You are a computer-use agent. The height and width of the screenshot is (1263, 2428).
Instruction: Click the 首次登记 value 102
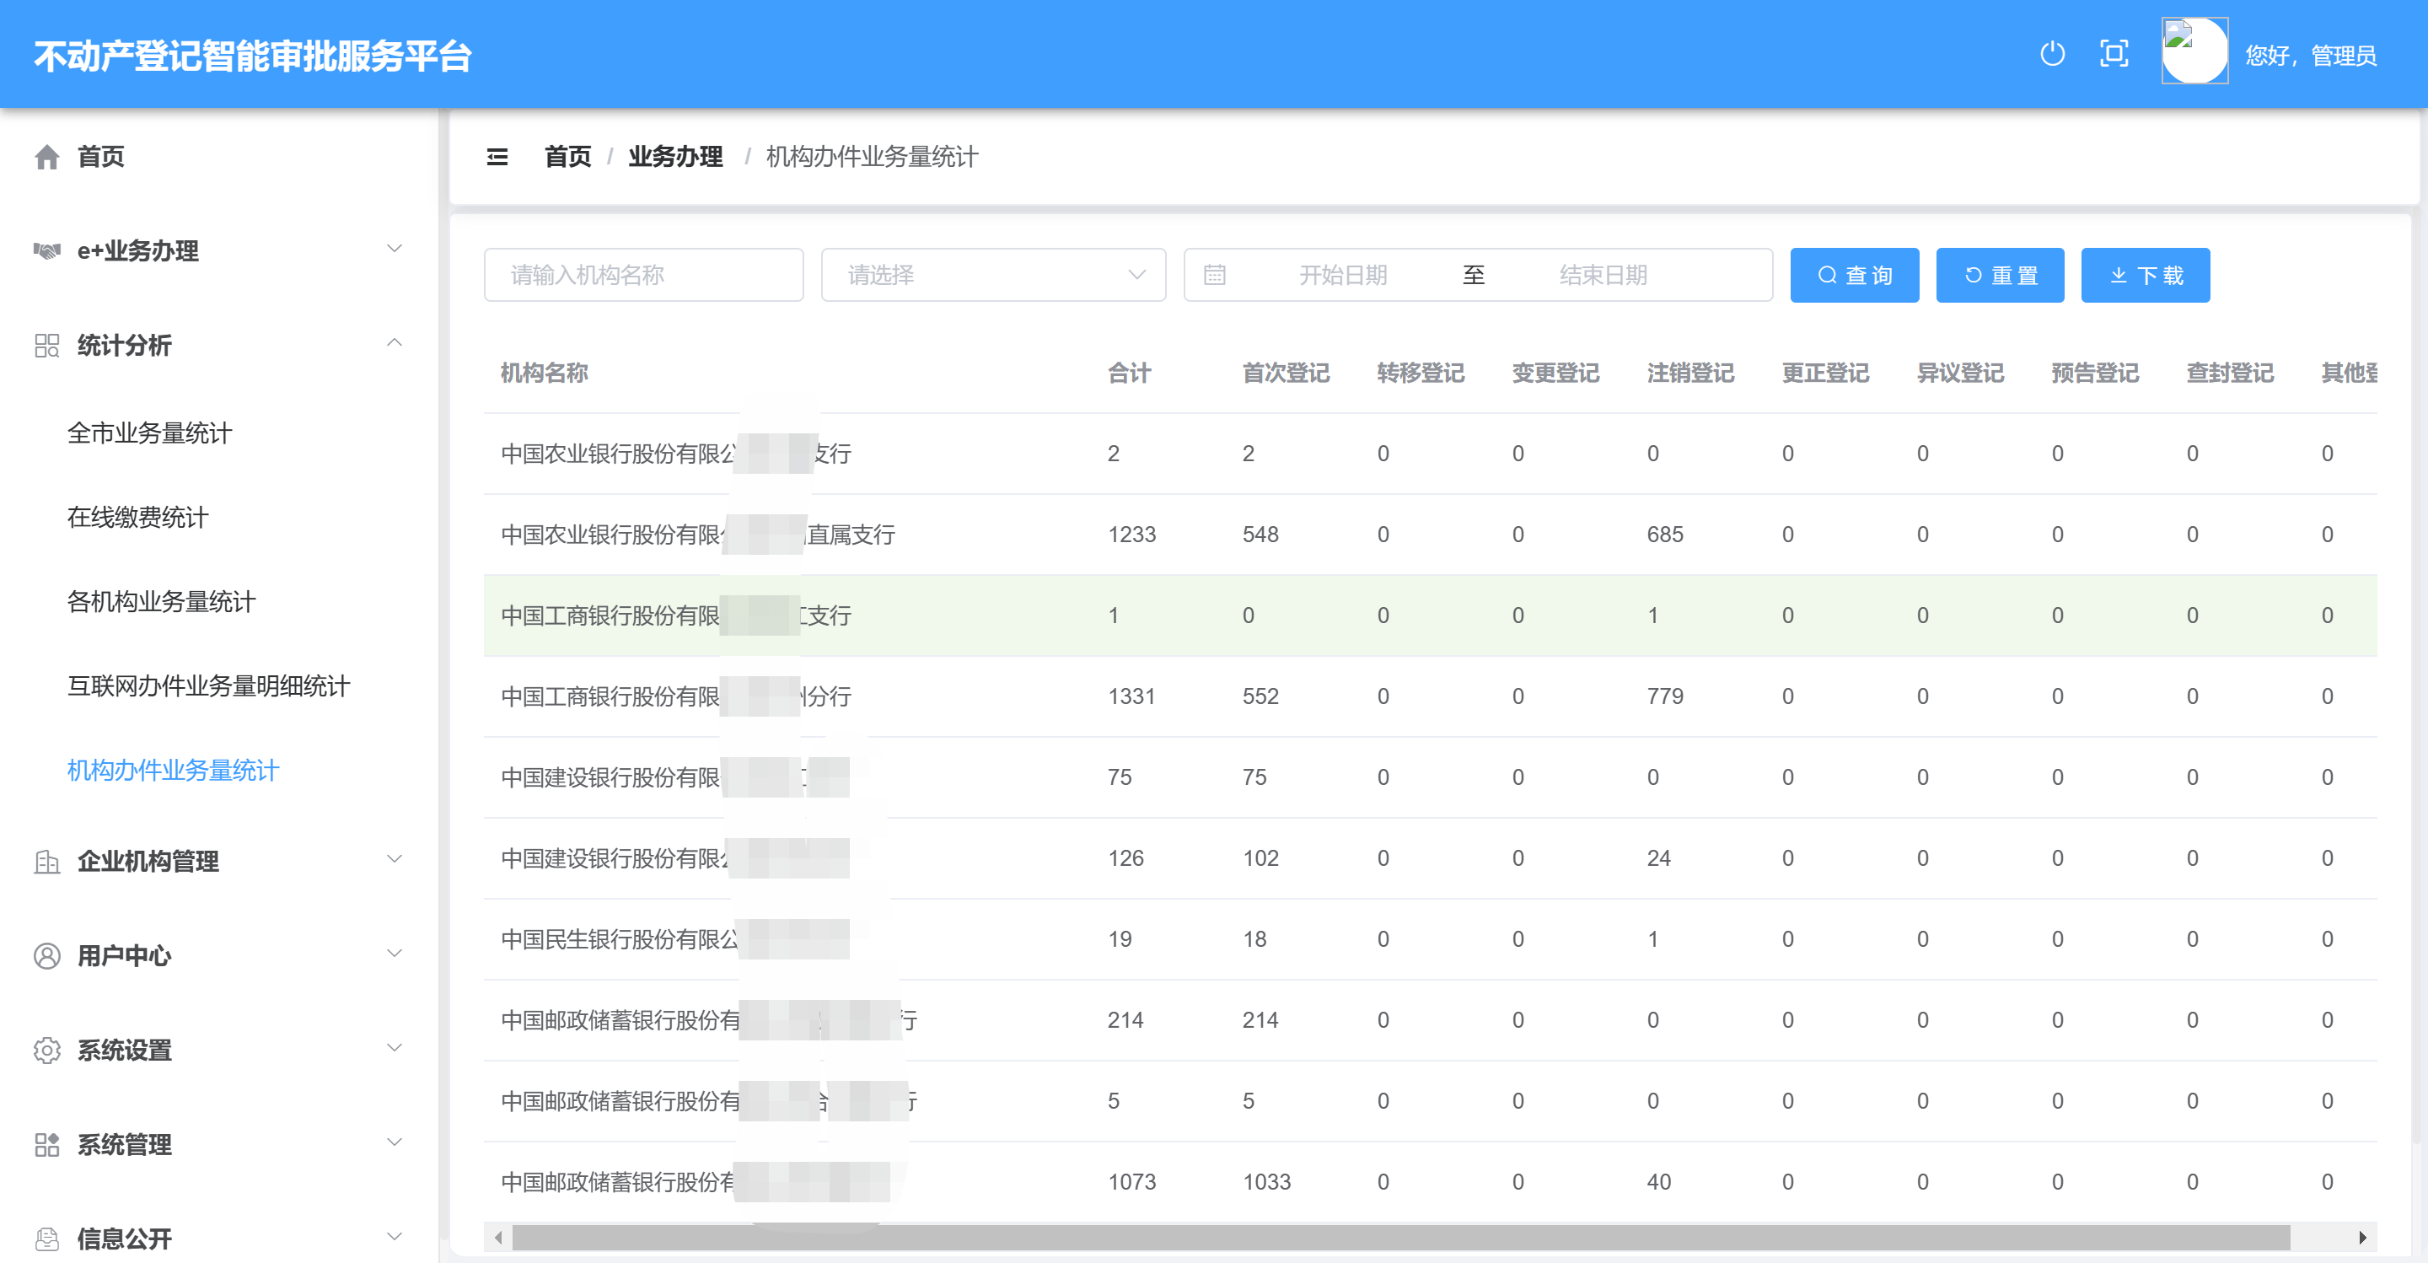pyautogui.click(x=1260, y=858)
